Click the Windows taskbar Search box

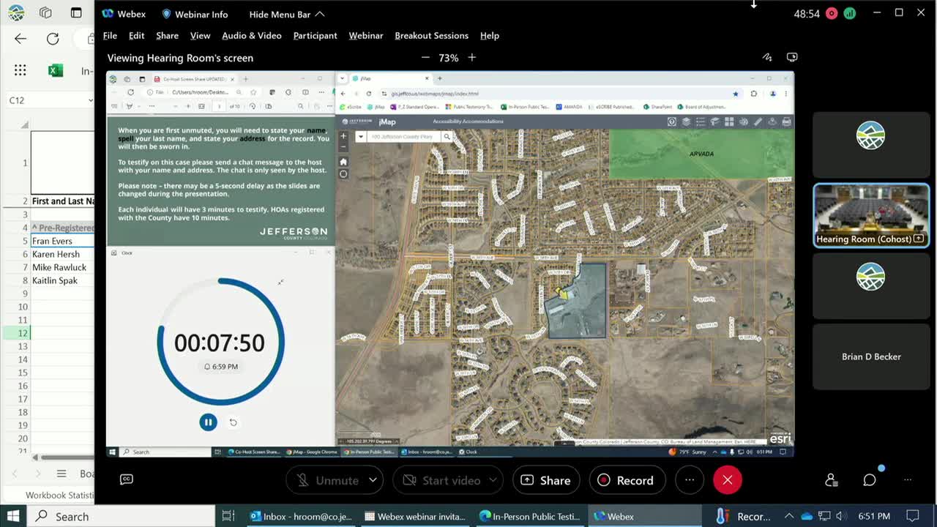(x=121, y=516)
